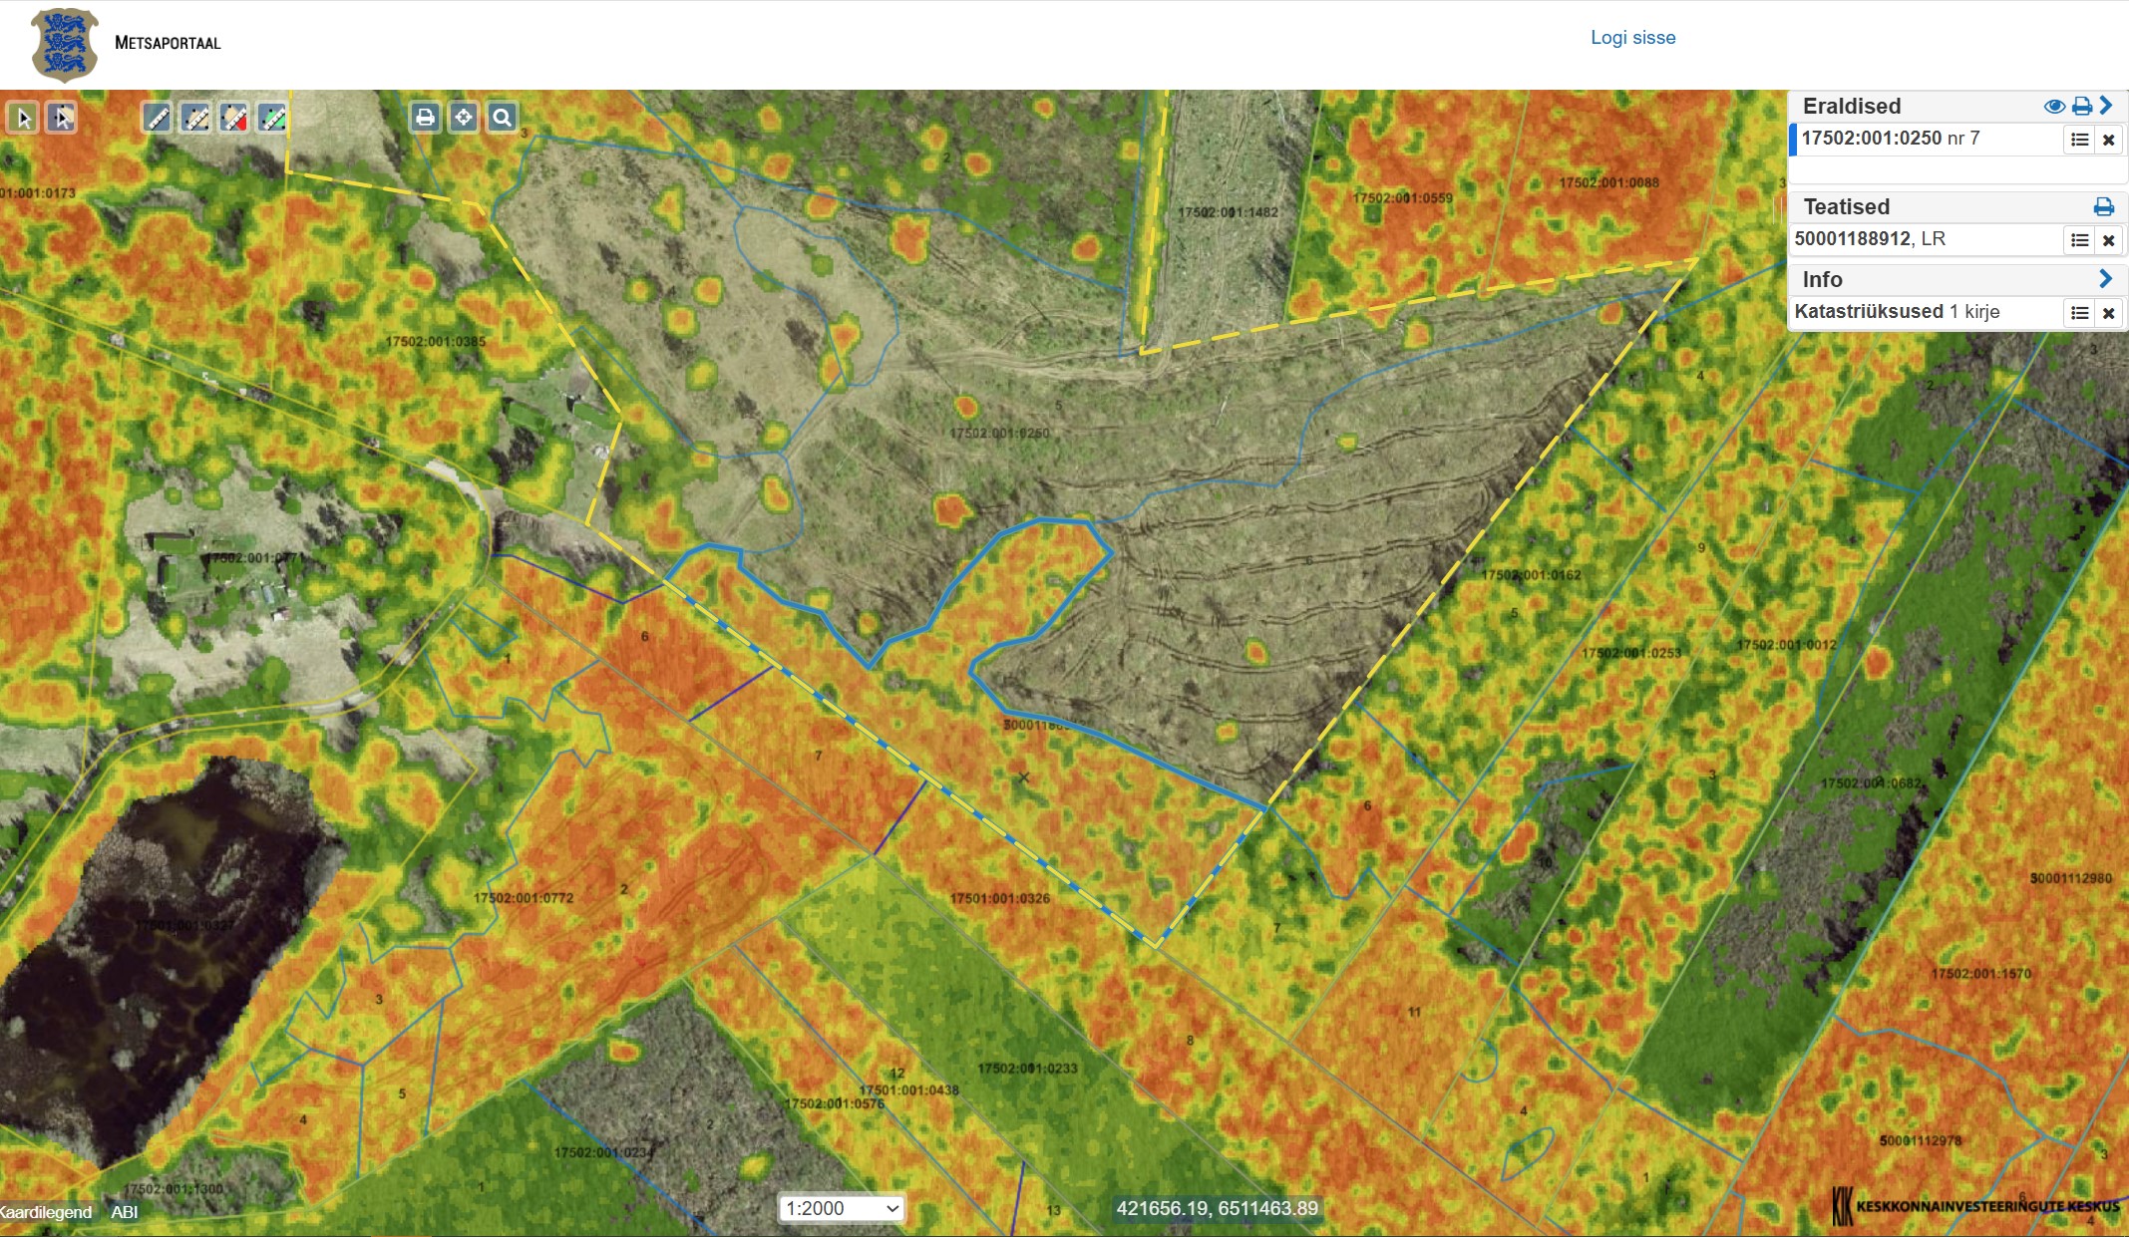Select the arrow pointer tool

23,118
